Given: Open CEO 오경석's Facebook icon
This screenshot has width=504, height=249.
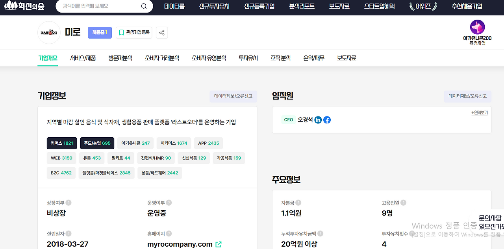Looking at the screenshot, I should (327, 120).
